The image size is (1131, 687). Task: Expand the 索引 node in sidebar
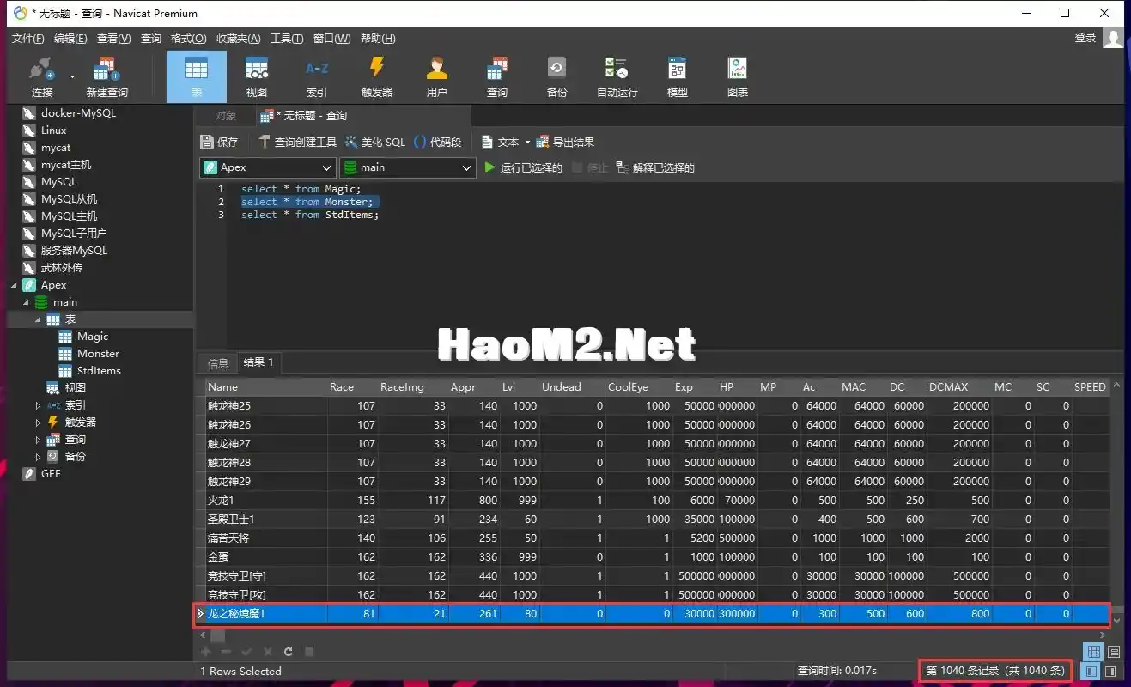[x=38, y=404]
